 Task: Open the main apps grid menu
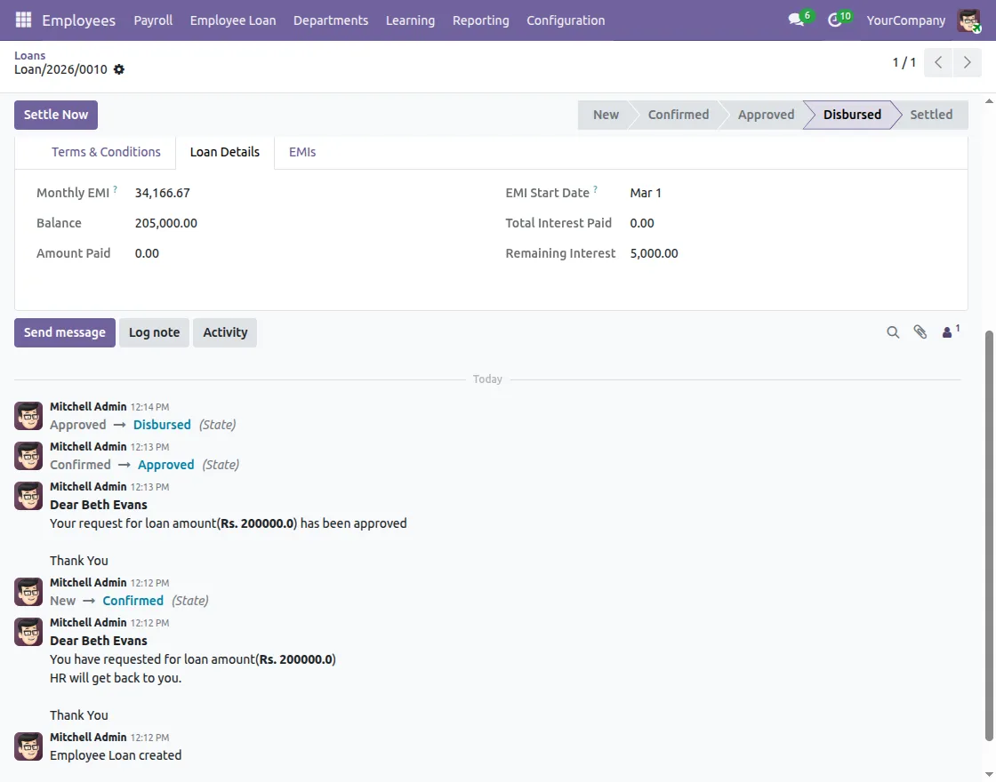pyautogui.click(x=23, y=20)
